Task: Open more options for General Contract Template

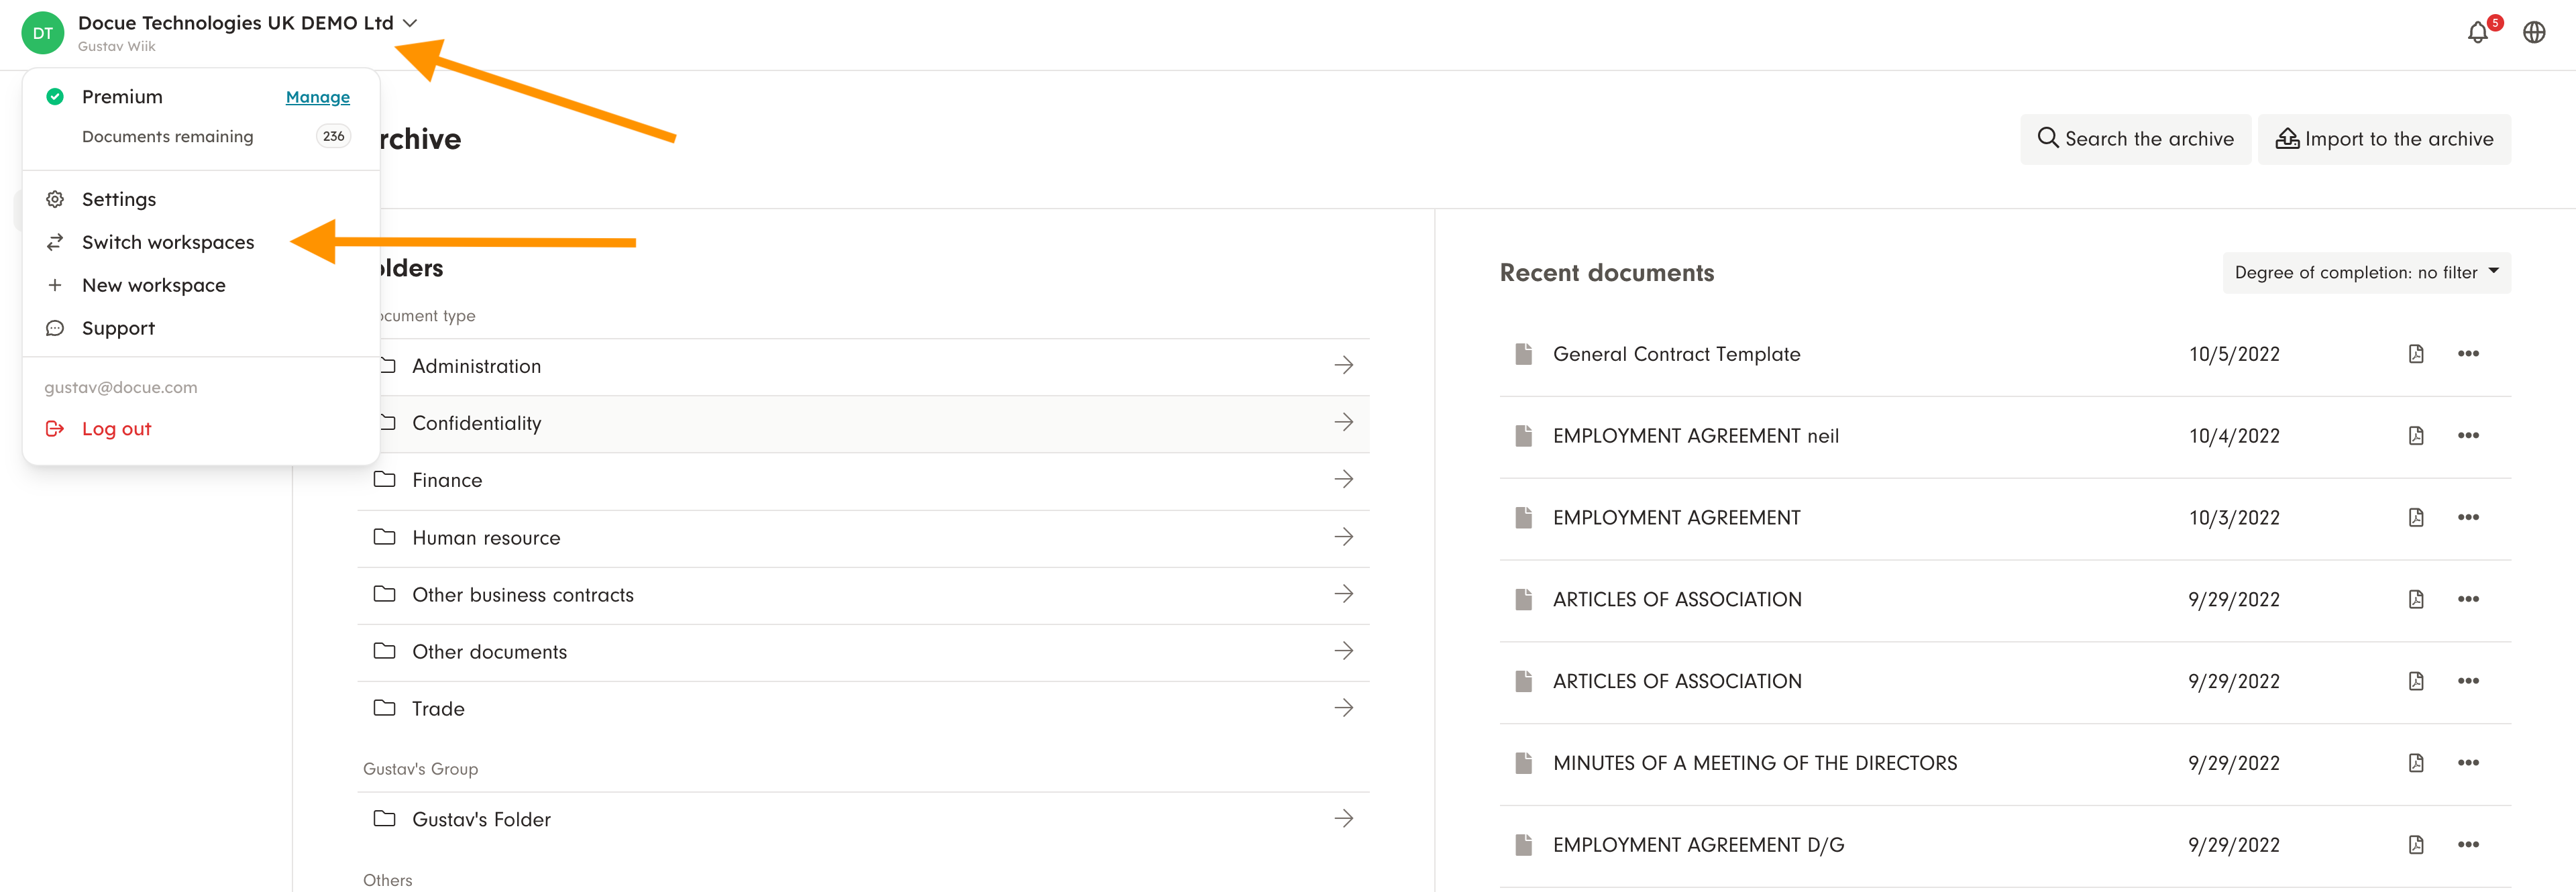Action: (2467, 354)
